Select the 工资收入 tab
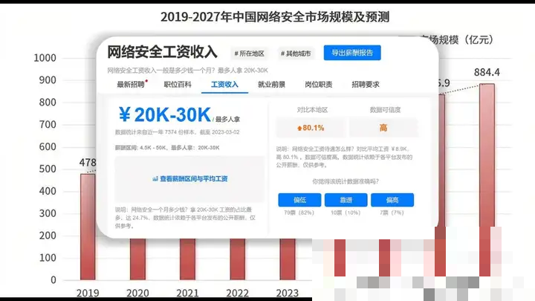This screenshot has width=535, height=301. tap(224, 84)
